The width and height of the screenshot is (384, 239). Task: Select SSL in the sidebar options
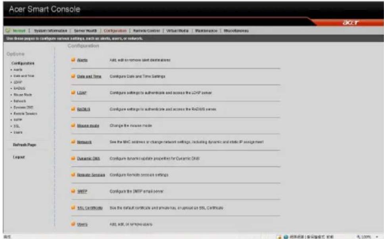point(17,126)
